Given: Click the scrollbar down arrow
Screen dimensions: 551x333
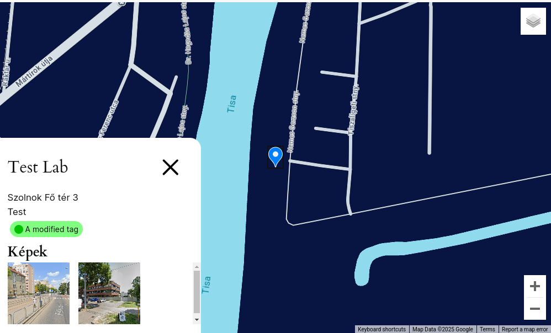Looking at the screenshot, I should [197, 320].
